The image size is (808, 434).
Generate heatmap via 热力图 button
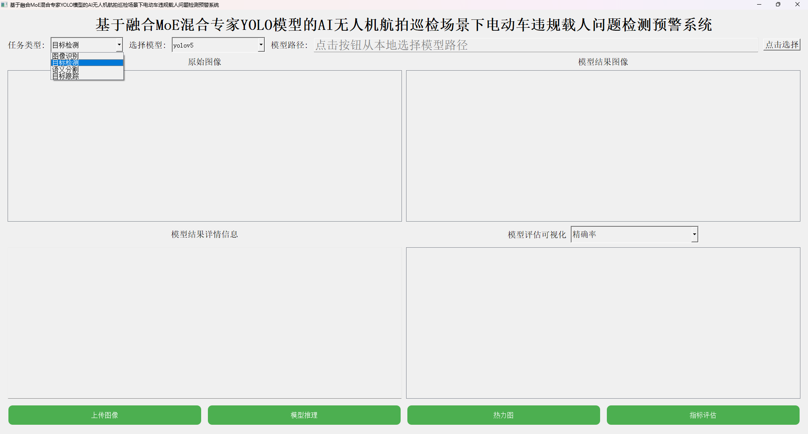pos(504,415)
